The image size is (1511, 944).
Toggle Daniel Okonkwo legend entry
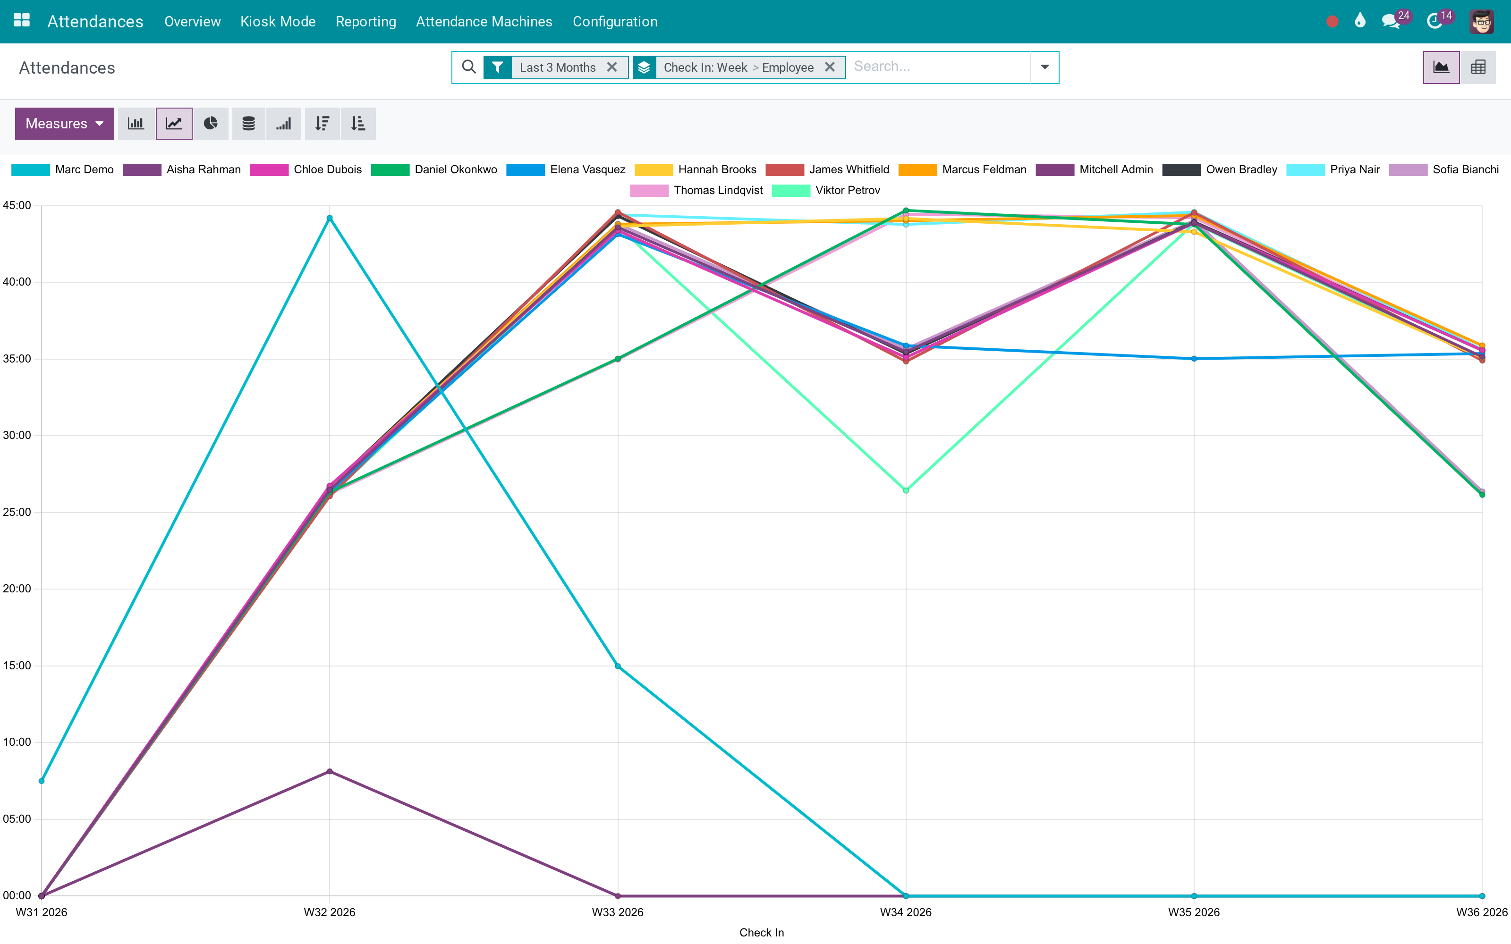pyautogui.click(x=434, y=170)
